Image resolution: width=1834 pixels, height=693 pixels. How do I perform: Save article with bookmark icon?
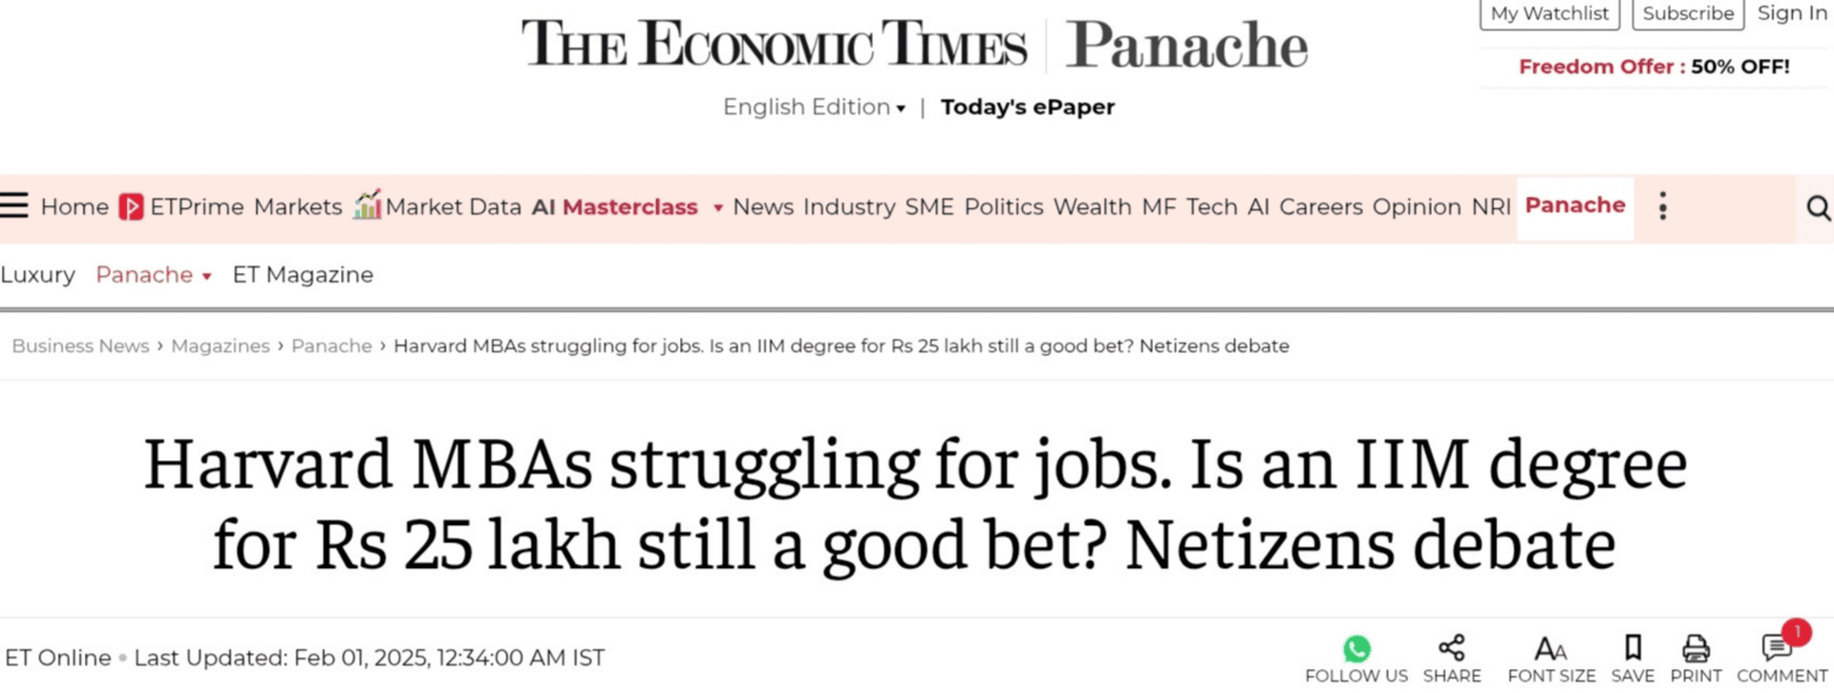[1632, 648]
